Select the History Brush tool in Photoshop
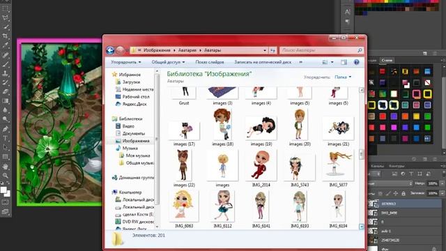This screenshot has height=251, width=446. (6, 82)
